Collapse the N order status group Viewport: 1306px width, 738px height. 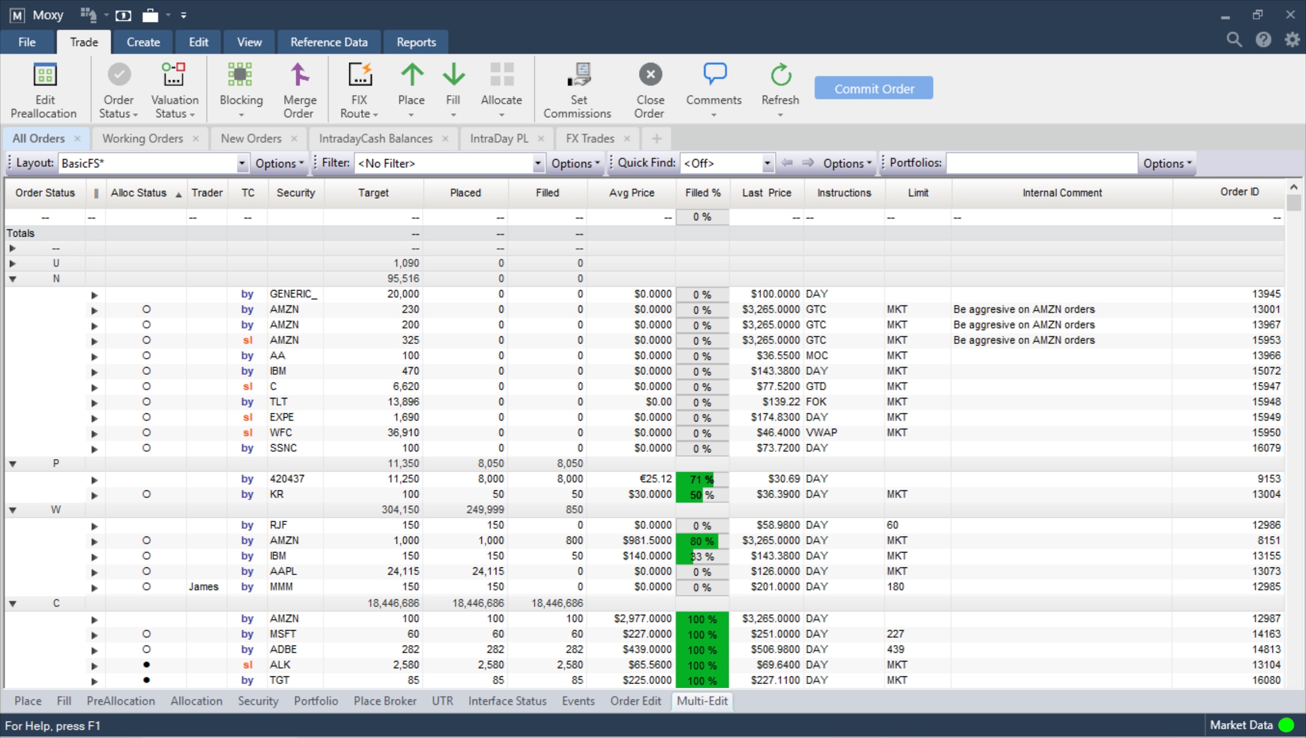tap(13, 279)
